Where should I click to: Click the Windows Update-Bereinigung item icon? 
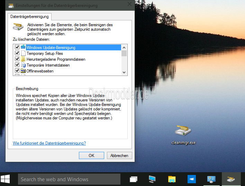pyautogui.click(x=23, y=47)
